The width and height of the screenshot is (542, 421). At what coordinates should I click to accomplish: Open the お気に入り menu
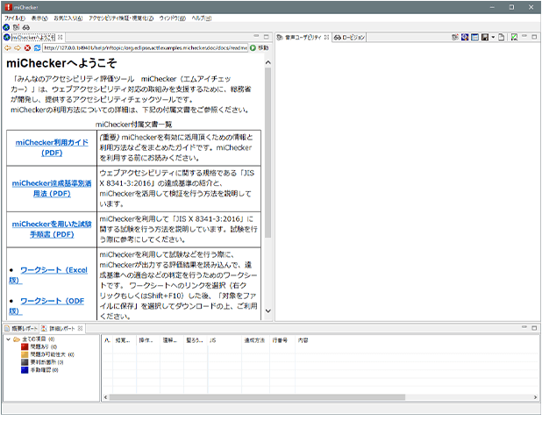(68, 18)
